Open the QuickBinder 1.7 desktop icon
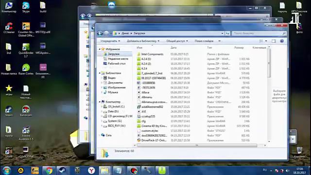The height and width of the screenshot is (175, 311). pyautogui.click(x=26, y=51)
